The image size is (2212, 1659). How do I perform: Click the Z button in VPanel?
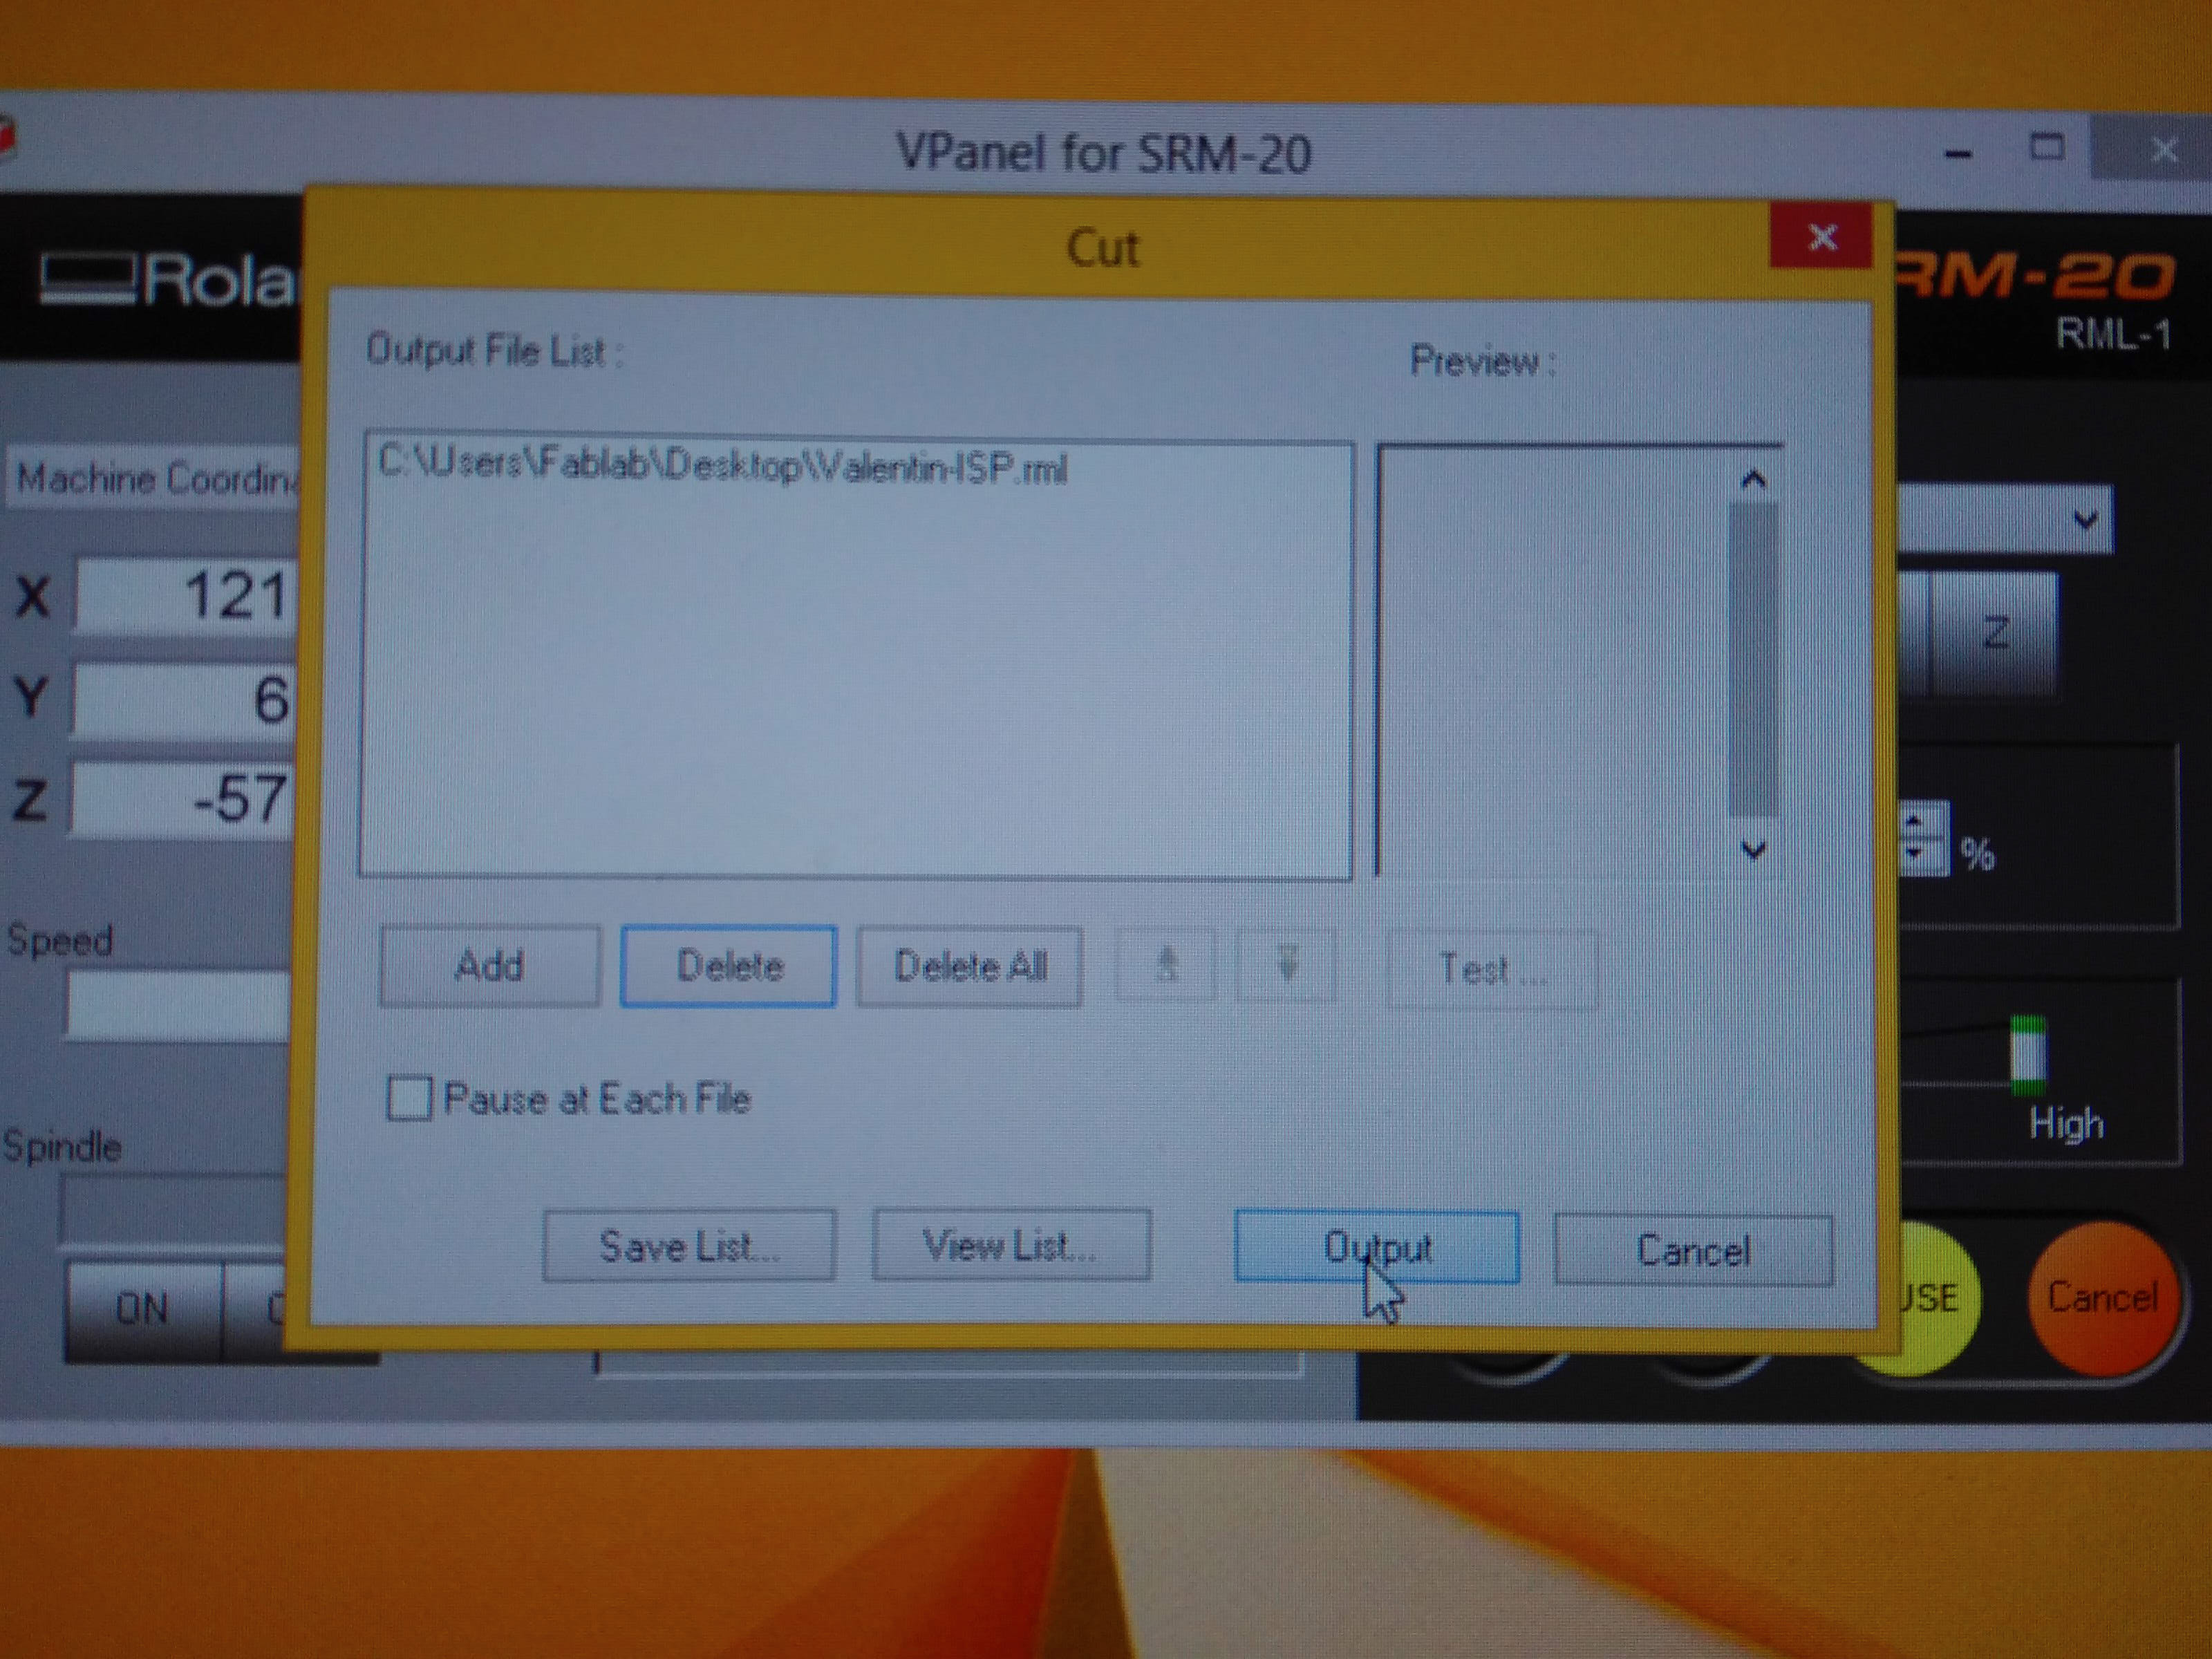1995,633
